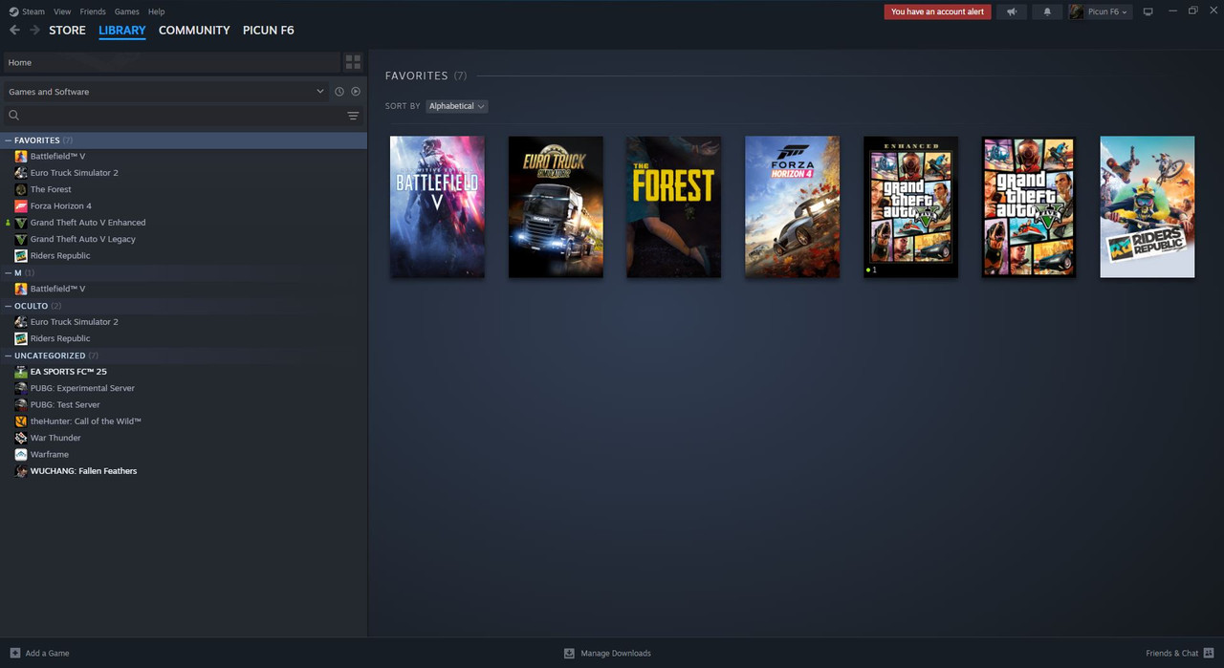Click the library search field

[x=182, y=116]
